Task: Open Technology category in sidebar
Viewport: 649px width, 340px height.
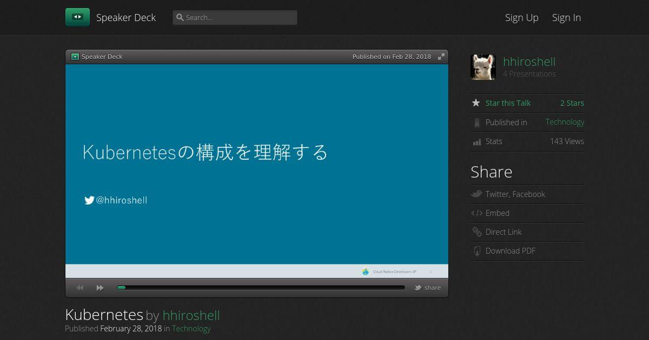Action: [565, 122]
